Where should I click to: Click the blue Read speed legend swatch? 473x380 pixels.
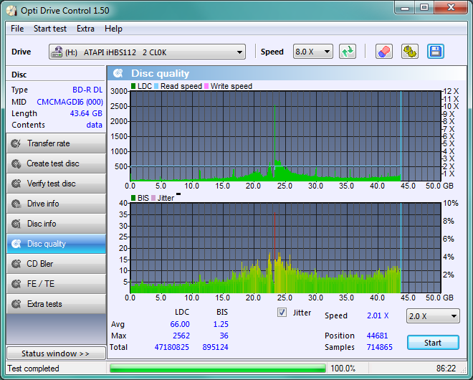156,86
